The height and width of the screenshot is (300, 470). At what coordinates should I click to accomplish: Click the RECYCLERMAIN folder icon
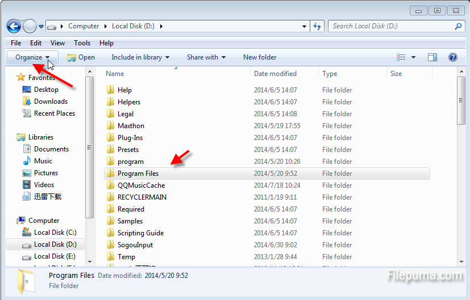[x=111, y=197]
